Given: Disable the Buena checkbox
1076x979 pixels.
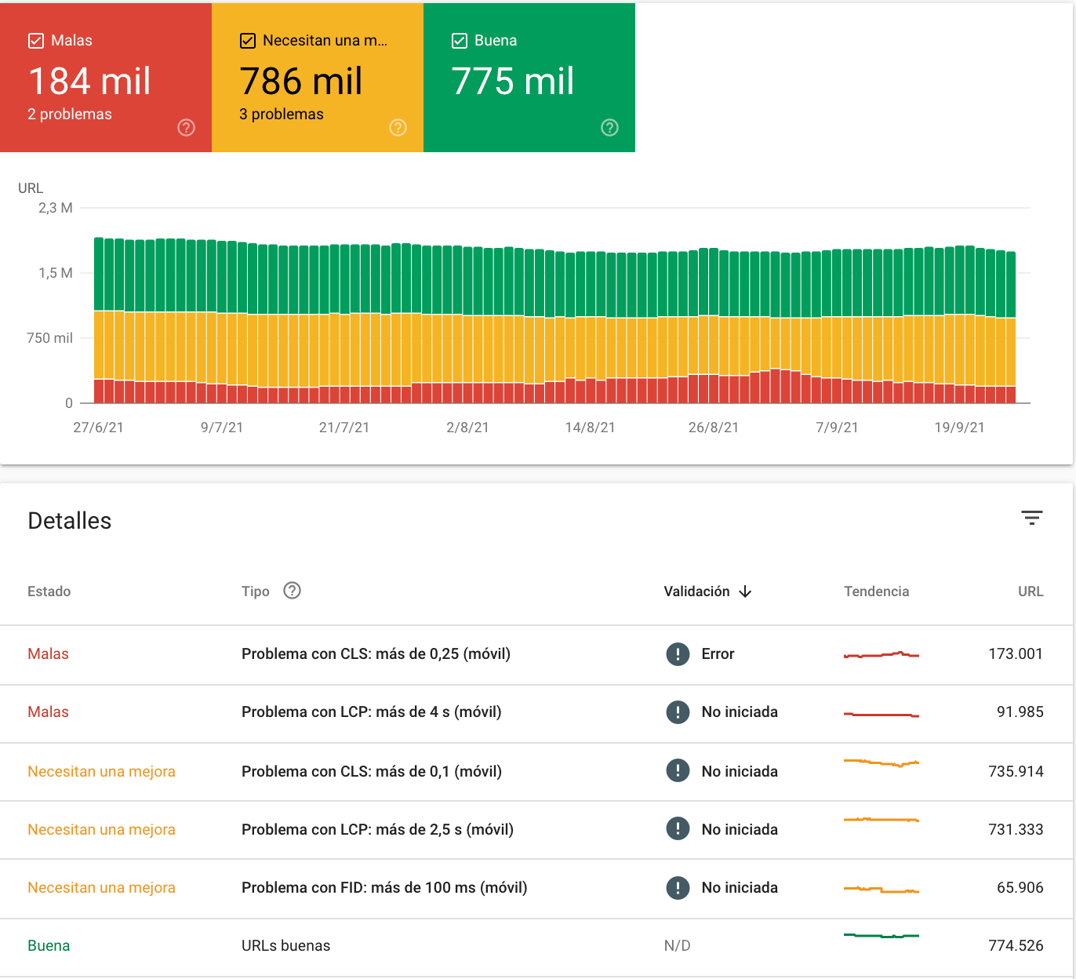Looking at the screenshot, I should (x=459, y=40).
